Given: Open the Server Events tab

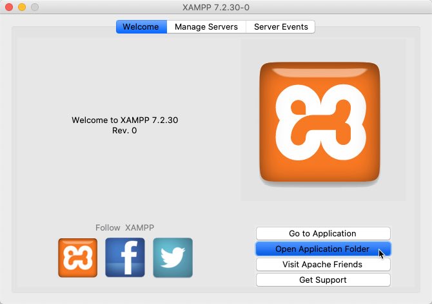Looking at the screenshot, I should tap(280, 26).
